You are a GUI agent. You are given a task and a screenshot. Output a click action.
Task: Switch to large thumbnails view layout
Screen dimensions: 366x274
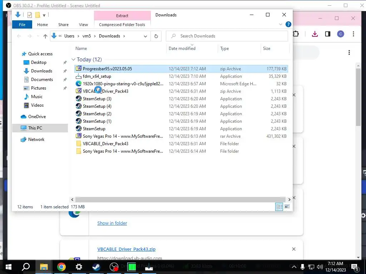(287, 207)
